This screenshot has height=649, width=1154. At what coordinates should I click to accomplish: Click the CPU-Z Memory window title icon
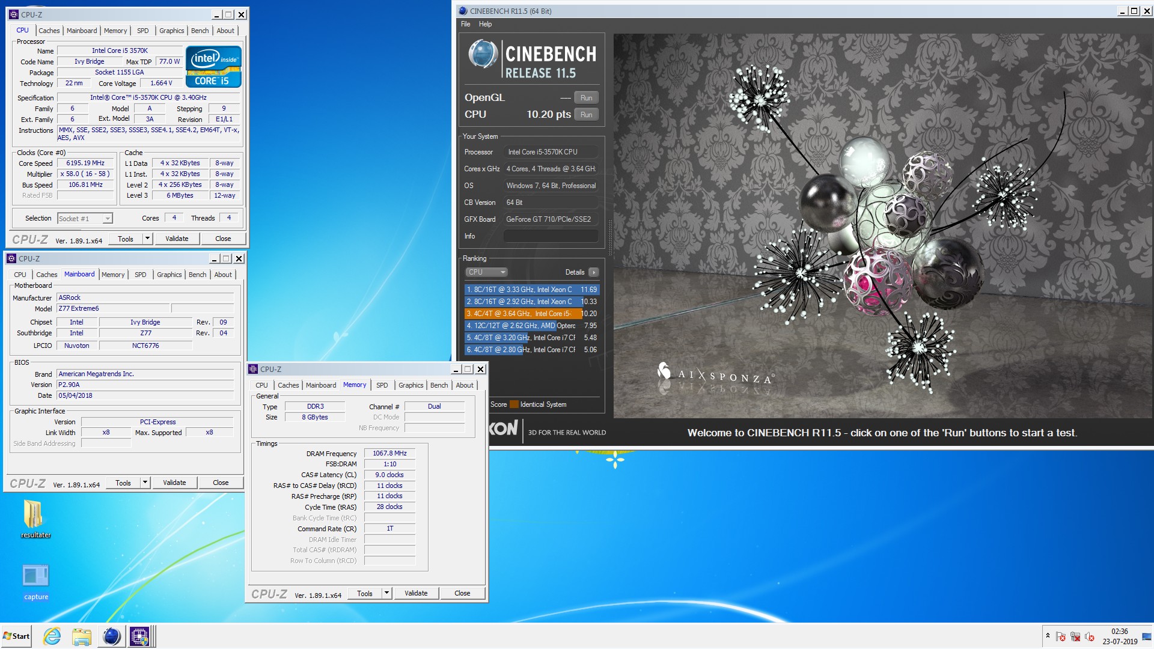click(x=254, y=369)
